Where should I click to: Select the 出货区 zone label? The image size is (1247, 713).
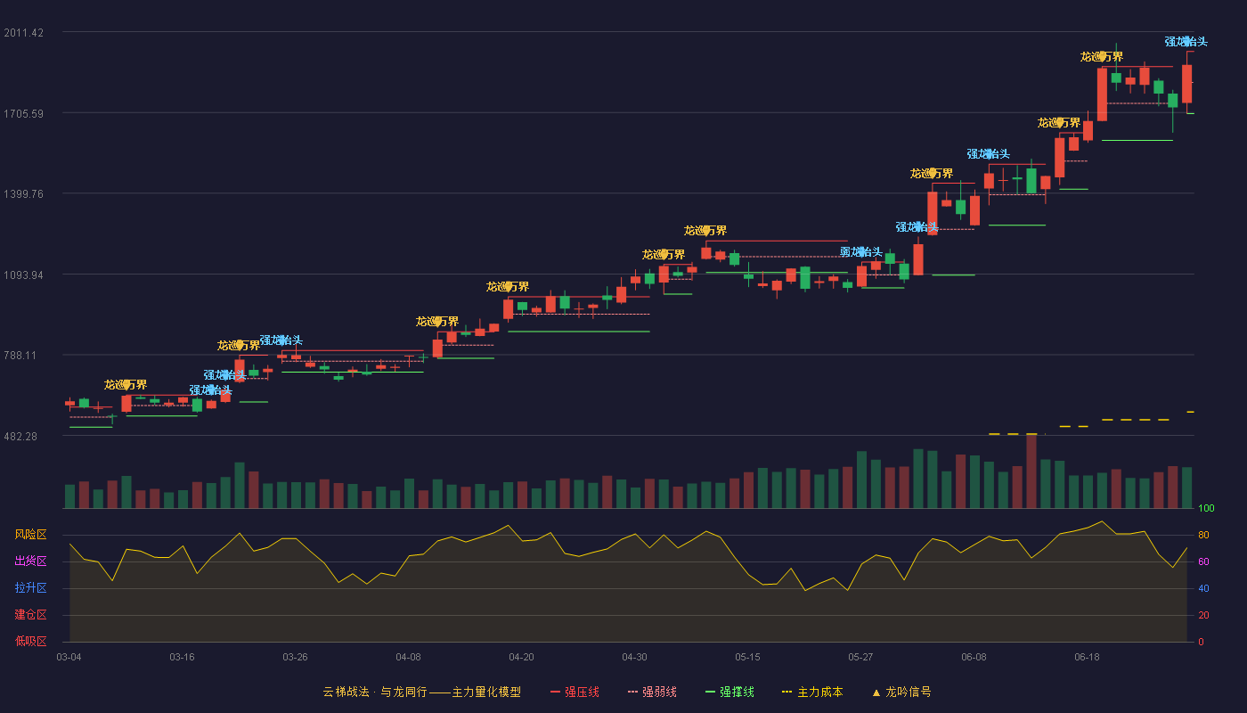[x=30, y=561]
